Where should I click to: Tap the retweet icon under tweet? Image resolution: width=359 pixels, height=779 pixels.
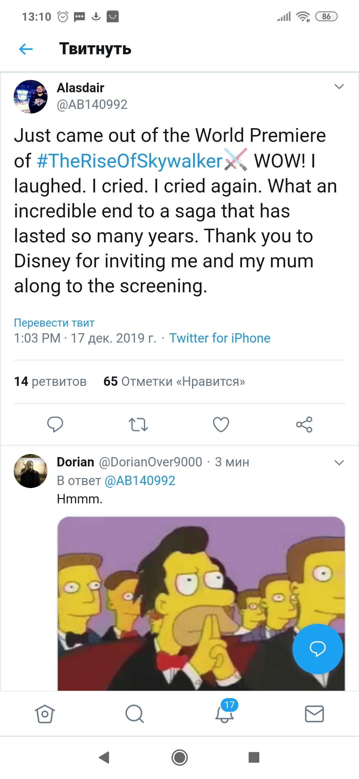point(138,424)
